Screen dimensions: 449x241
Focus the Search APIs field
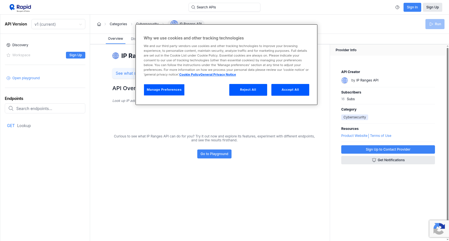224,7
